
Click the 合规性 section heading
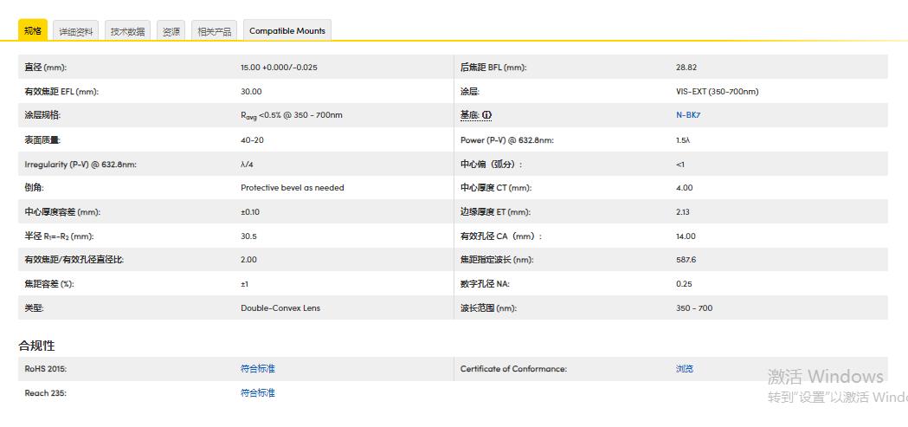click(36, 346)
